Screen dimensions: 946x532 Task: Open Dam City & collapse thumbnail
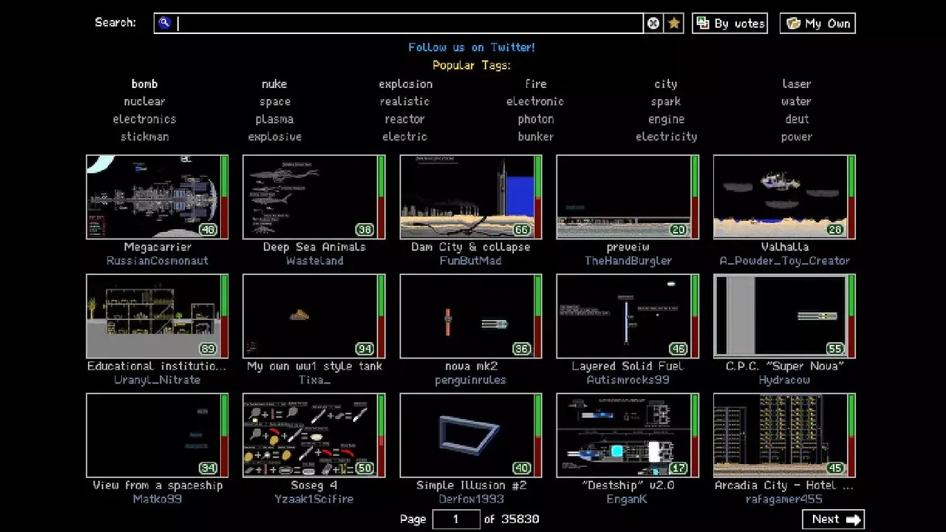click(x=466, y=197)
